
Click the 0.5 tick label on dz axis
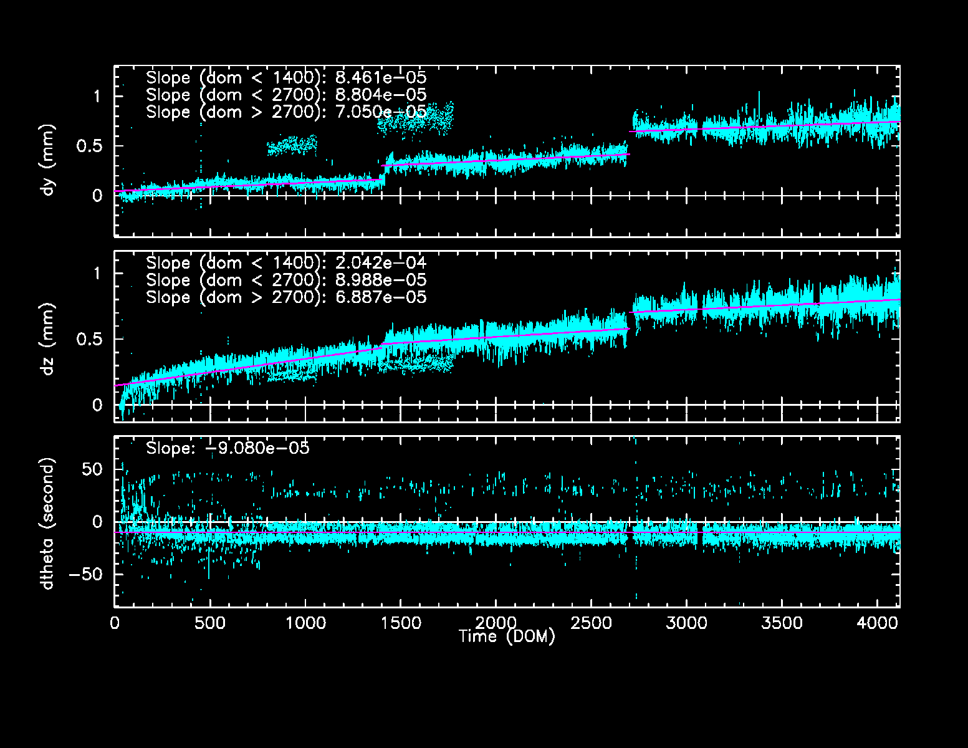(89, 339)
